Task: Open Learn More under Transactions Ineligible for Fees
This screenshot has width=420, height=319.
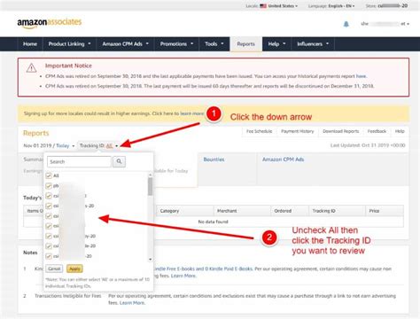Action: [x=132, y=303]
